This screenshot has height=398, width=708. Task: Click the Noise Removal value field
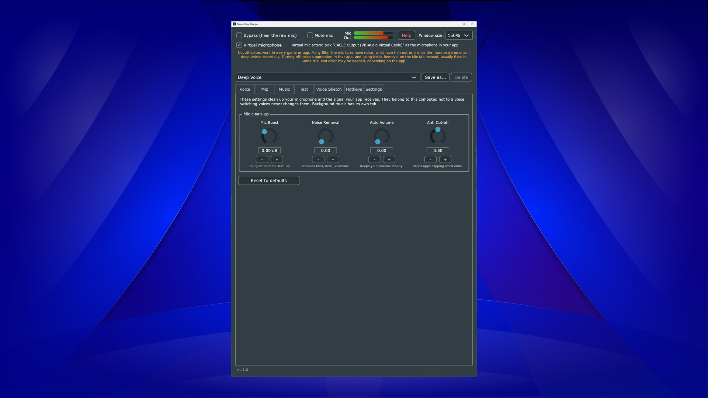[x=326, y=150]
